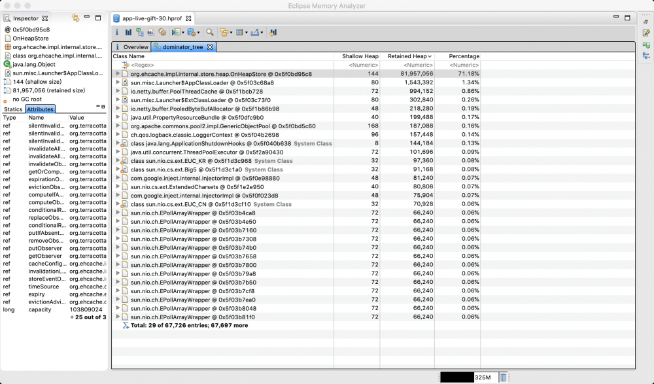654x384 pixels.
Task: Click the Calculate retained size calculator icon
Action: [x=239, y=32]
